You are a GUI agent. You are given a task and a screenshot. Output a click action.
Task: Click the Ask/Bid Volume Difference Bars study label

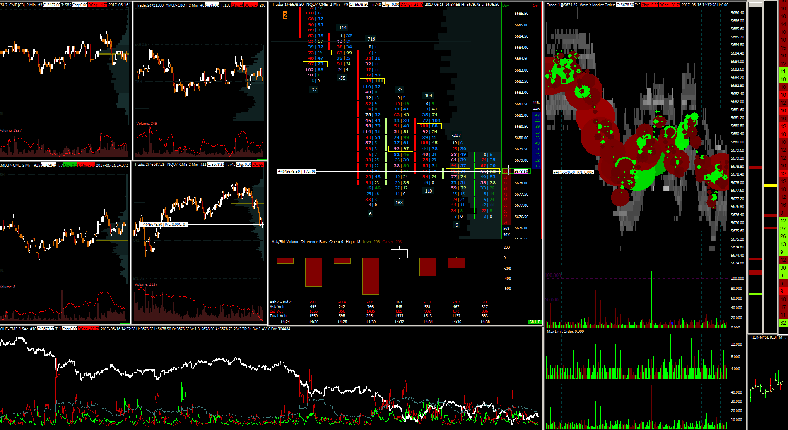299,242
